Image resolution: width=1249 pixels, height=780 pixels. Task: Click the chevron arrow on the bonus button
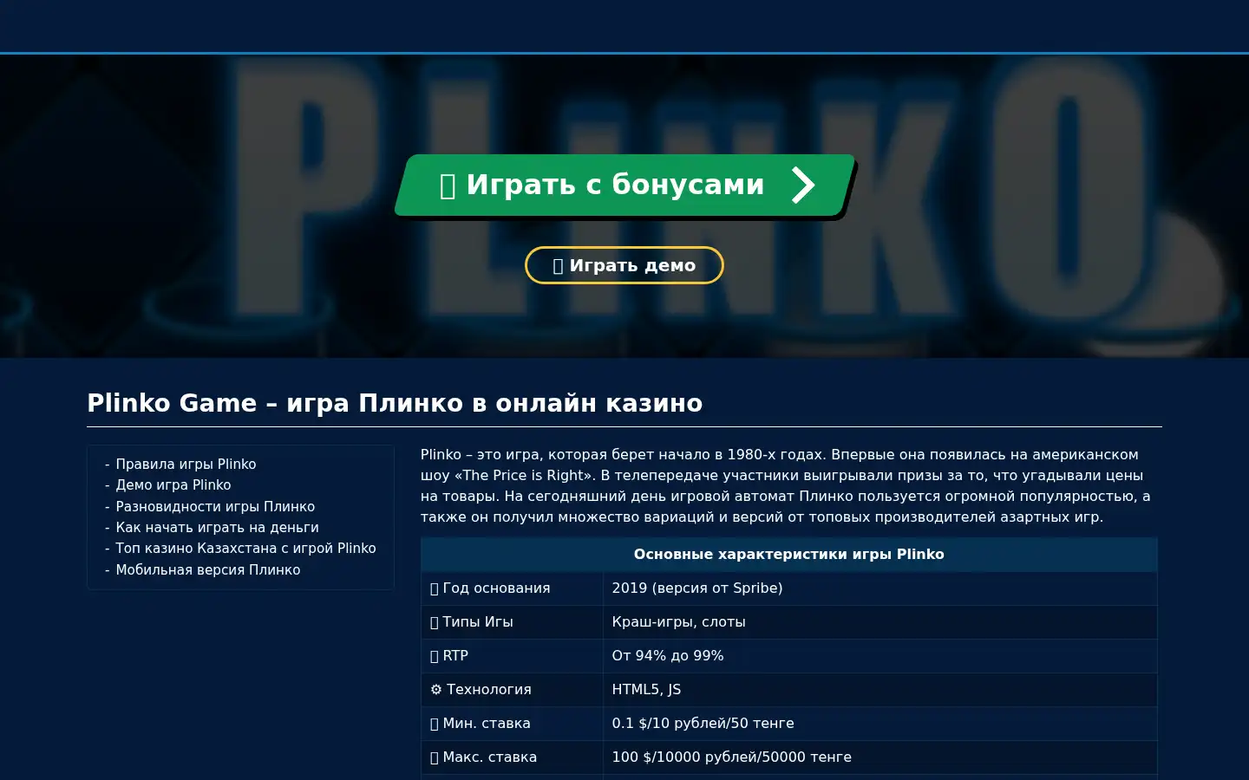point(803,185)
